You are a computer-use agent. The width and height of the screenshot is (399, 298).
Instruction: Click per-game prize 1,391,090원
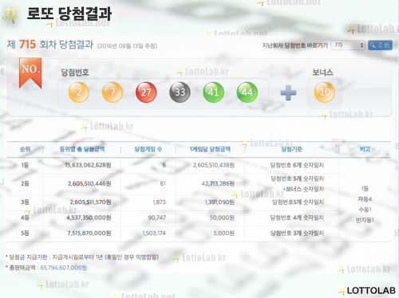pos(219,202)
